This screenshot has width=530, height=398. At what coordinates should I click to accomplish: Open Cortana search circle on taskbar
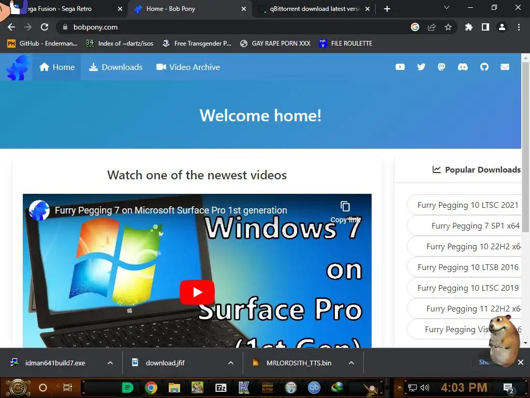click(43, 388)
